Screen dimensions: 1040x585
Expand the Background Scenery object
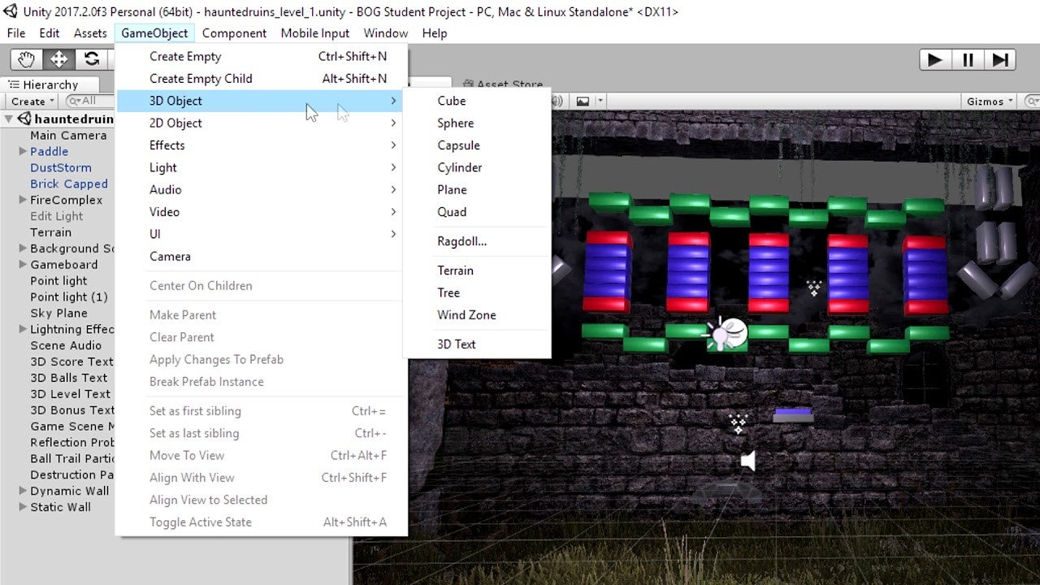(23, 249)
